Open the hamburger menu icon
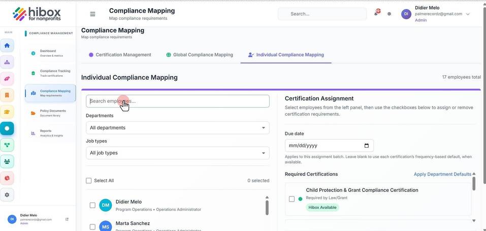This screenshot has height=231, width=486. click(92, 14)
